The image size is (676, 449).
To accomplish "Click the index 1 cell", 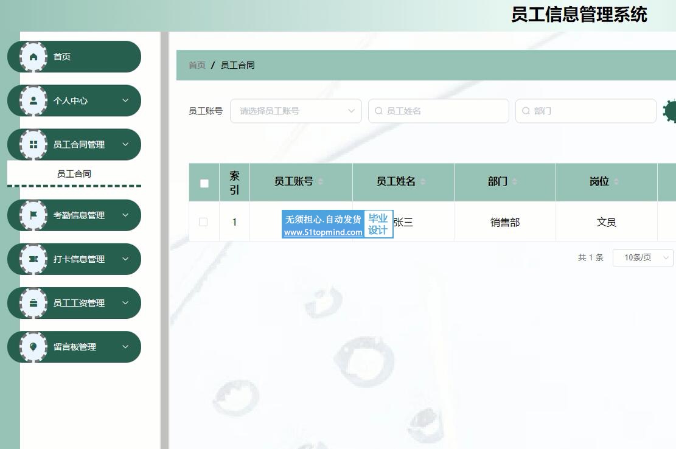I will [234, 222].
